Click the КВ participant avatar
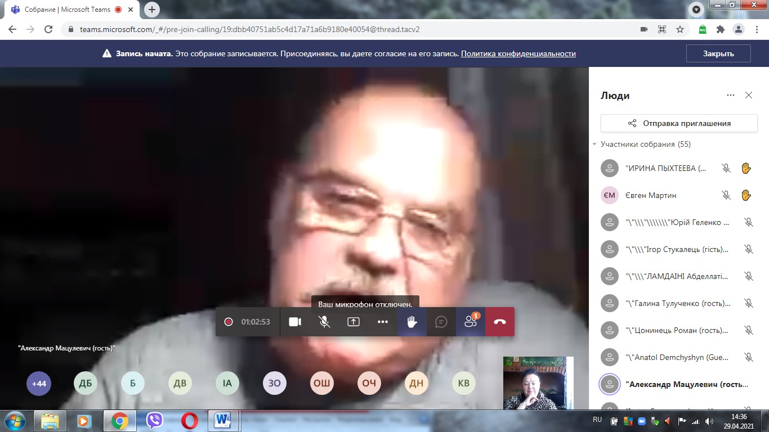Screen dimensions: 769x432 464,384
